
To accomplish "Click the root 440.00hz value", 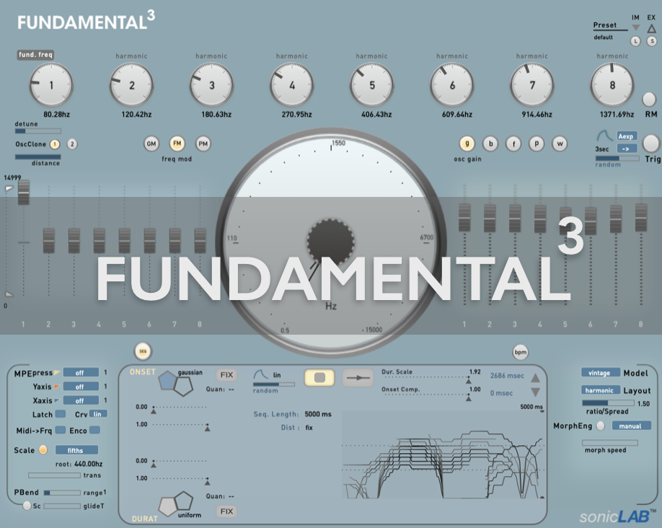I will [88, 464].
